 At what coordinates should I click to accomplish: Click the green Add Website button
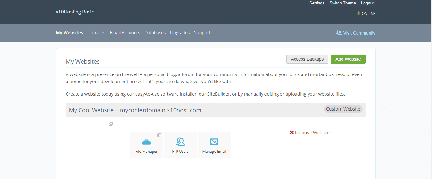pos(348,59)
